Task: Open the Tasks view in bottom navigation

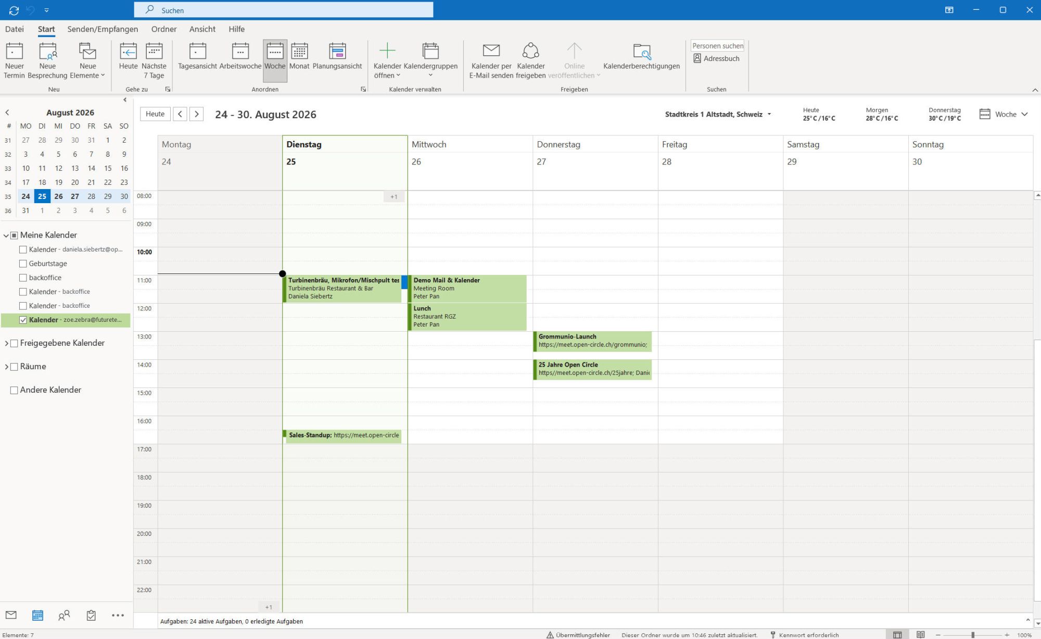Action: [91, 616]
